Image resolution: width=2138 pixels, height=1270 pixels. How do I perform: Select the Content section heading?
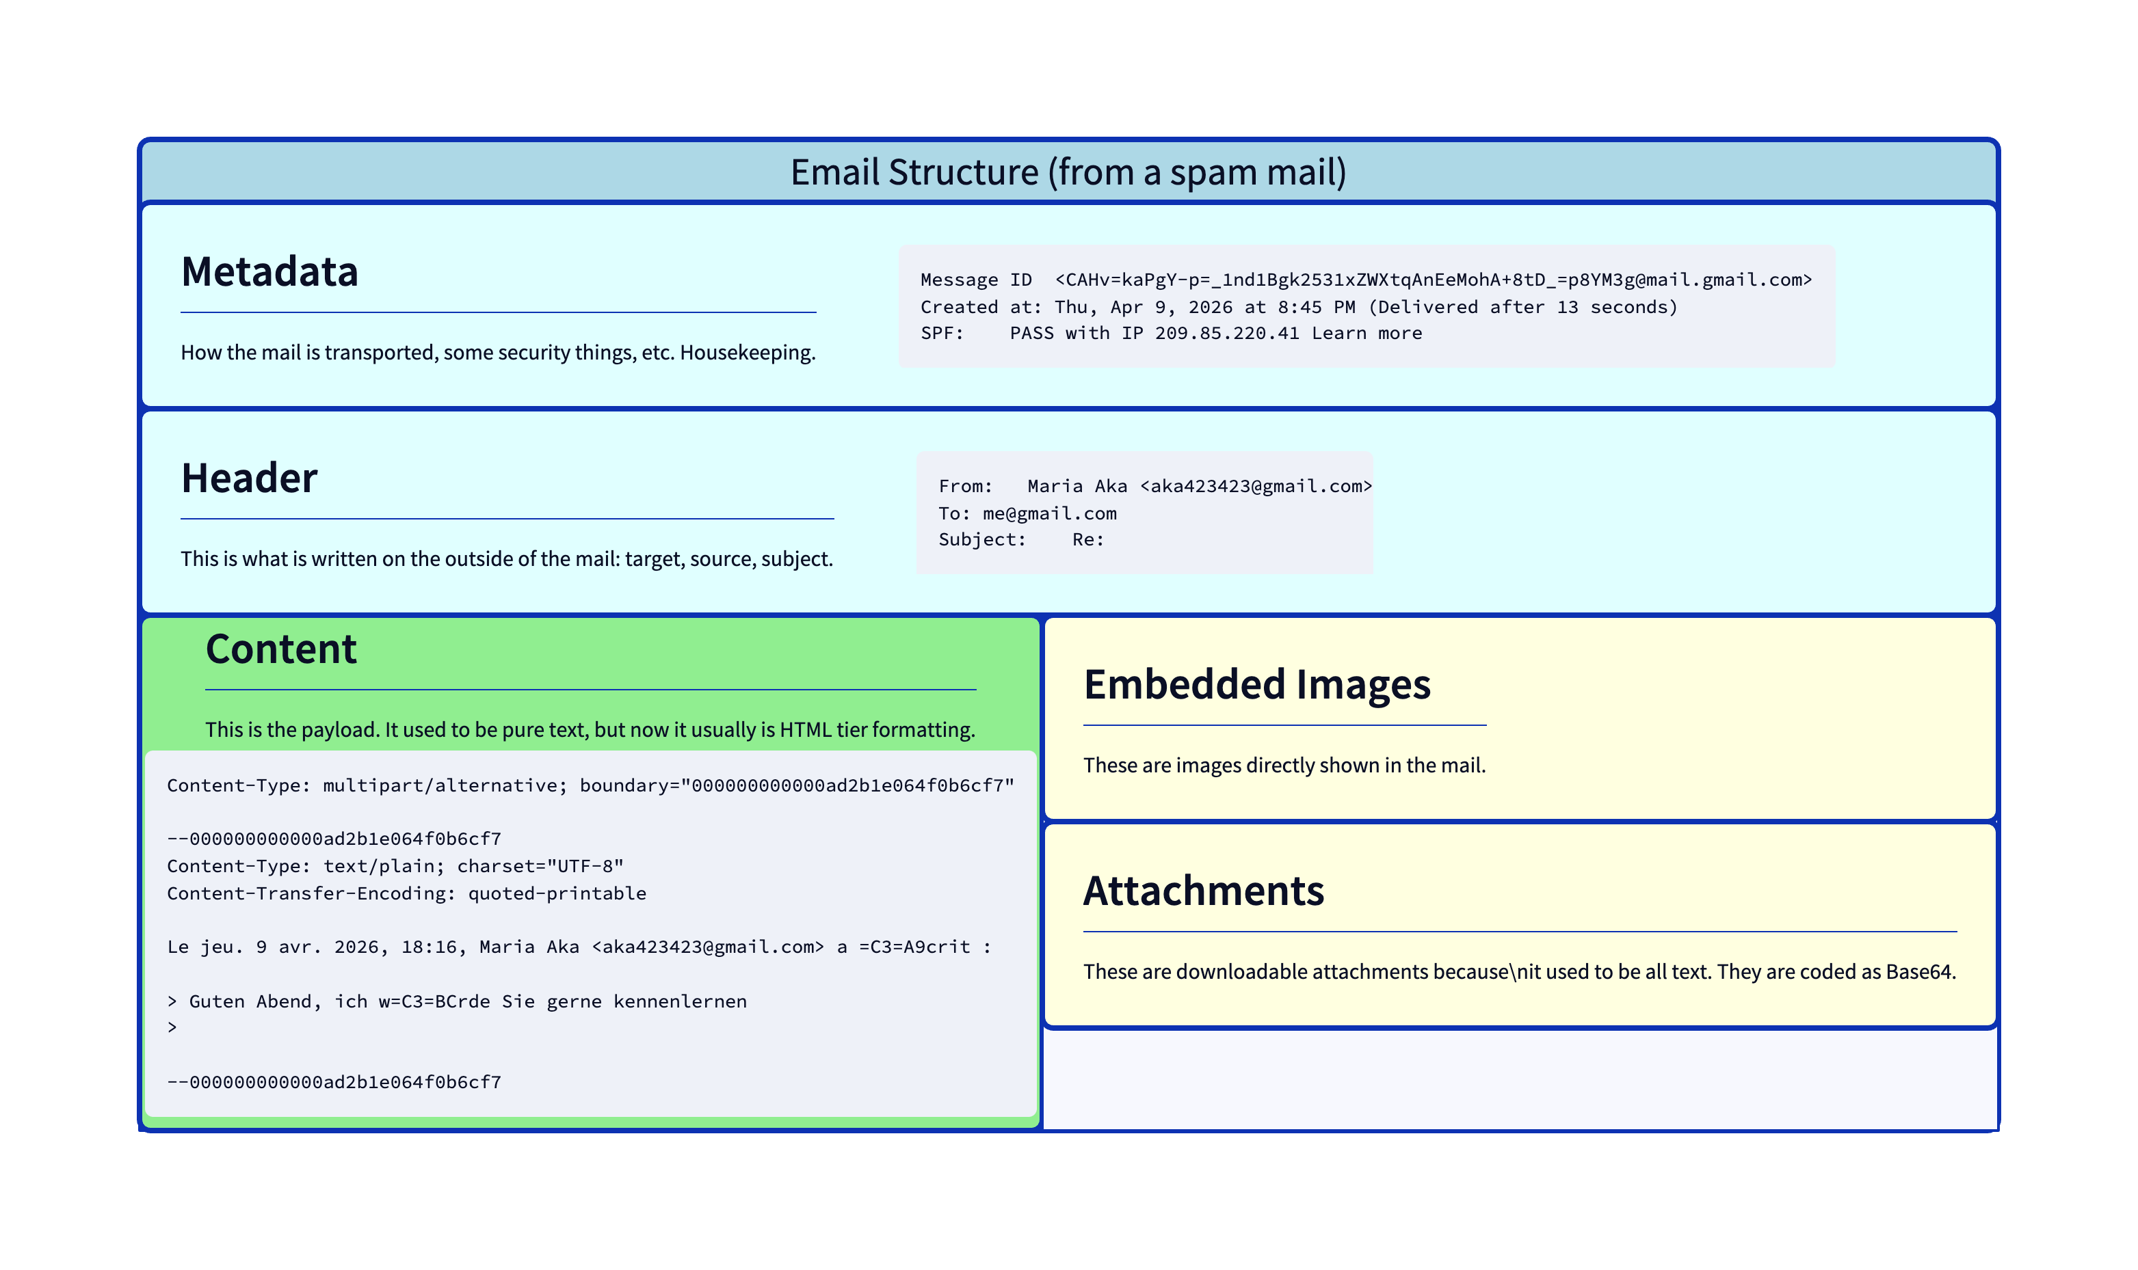[281, 649]
